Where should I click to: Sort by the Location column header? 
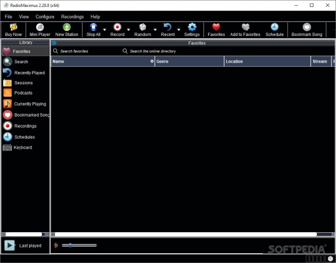pos(267,62)
